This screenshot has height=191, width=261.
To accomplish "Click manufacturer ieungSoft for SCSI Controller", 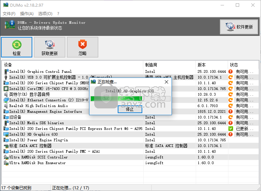I will pyautogui.click(x=154, y=157).
